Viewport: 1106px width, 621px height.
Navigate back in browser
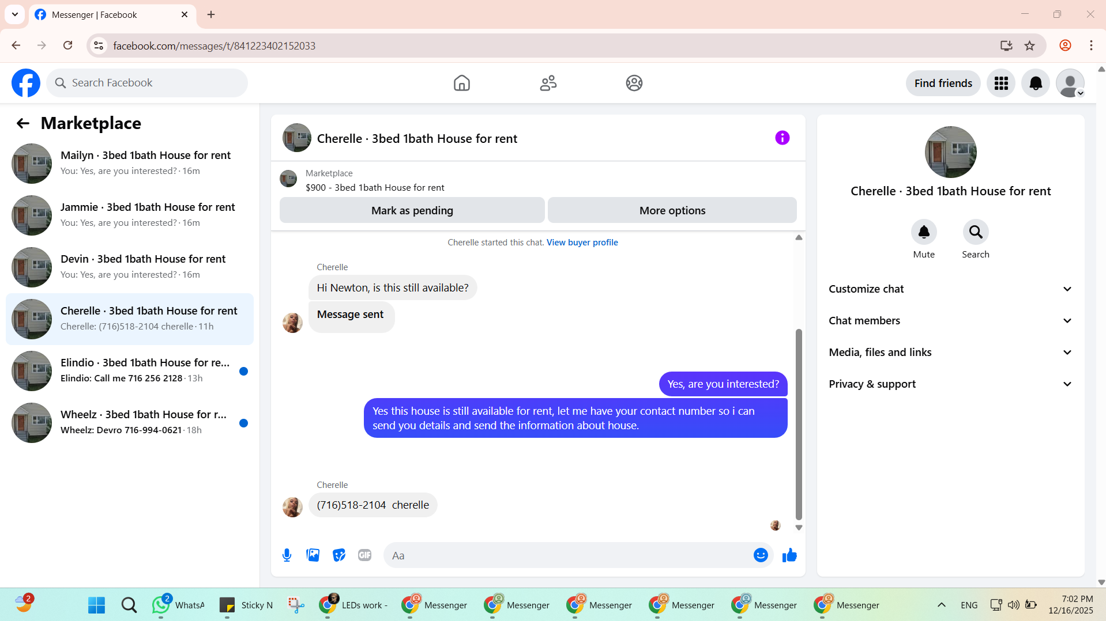[16, 46]
